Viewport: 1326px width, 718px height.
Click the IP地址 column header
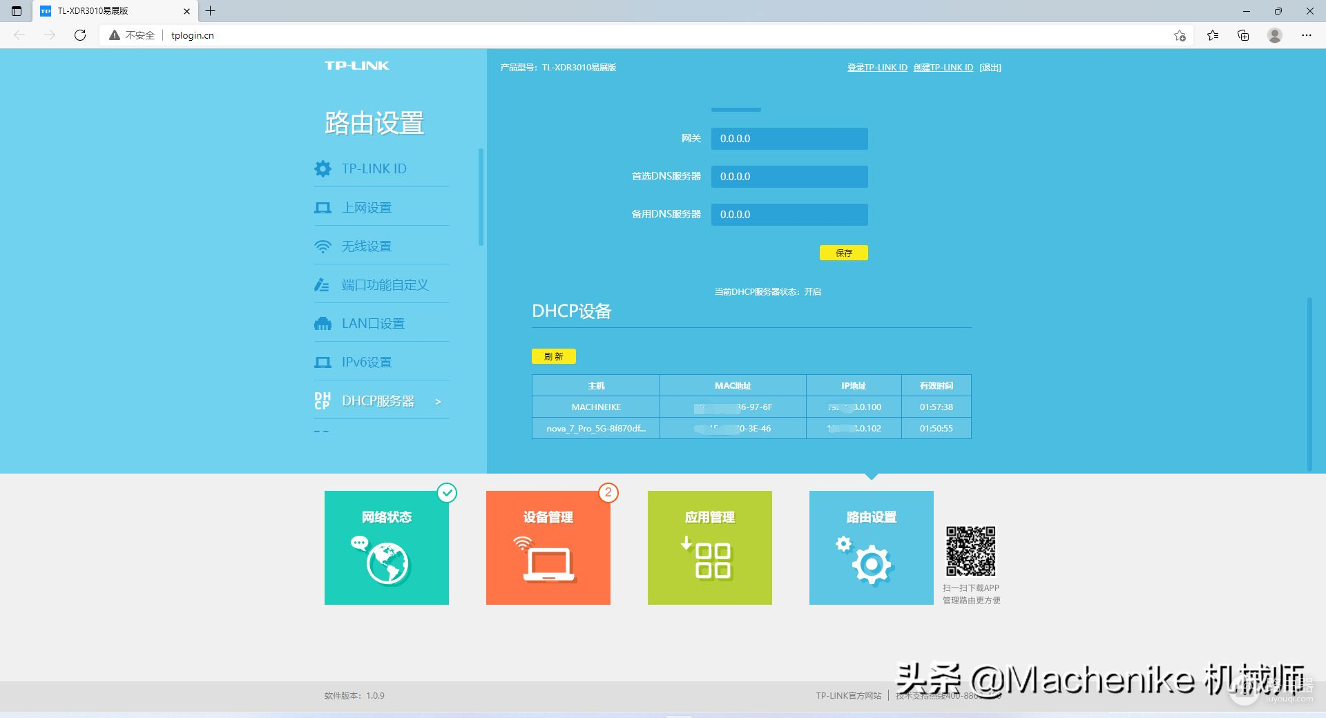point(854,385)
